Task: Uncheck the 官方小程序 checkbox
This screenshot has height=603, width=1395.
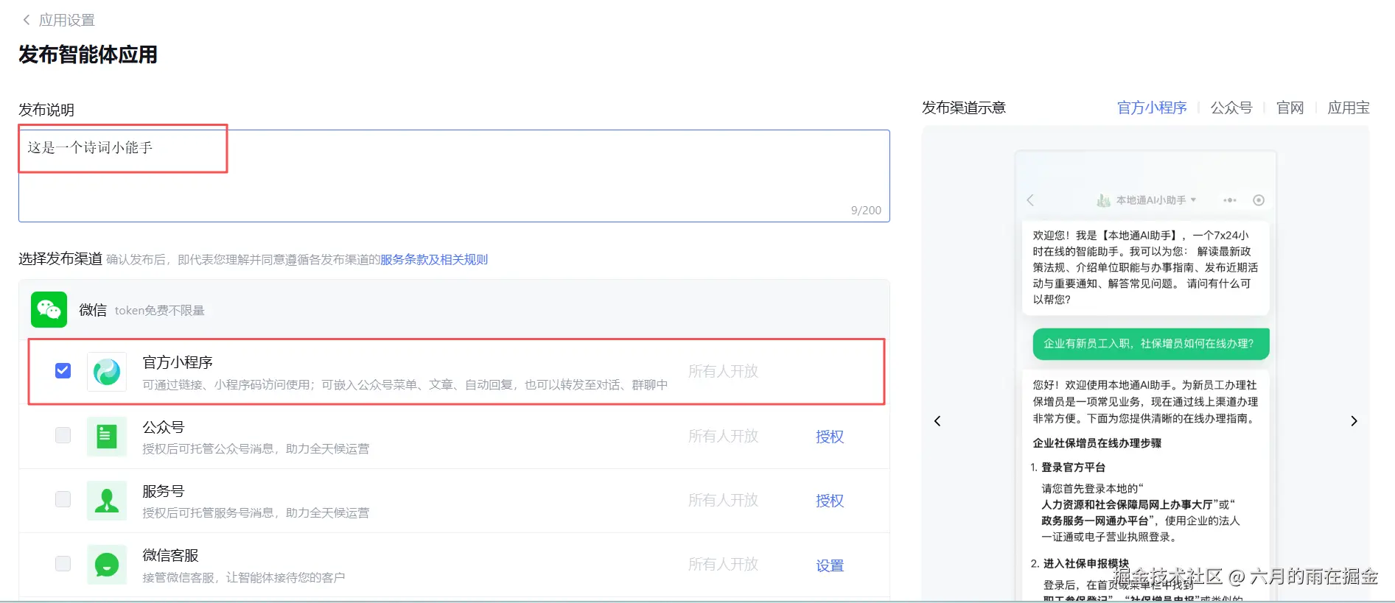Action: tap(63, 370)
